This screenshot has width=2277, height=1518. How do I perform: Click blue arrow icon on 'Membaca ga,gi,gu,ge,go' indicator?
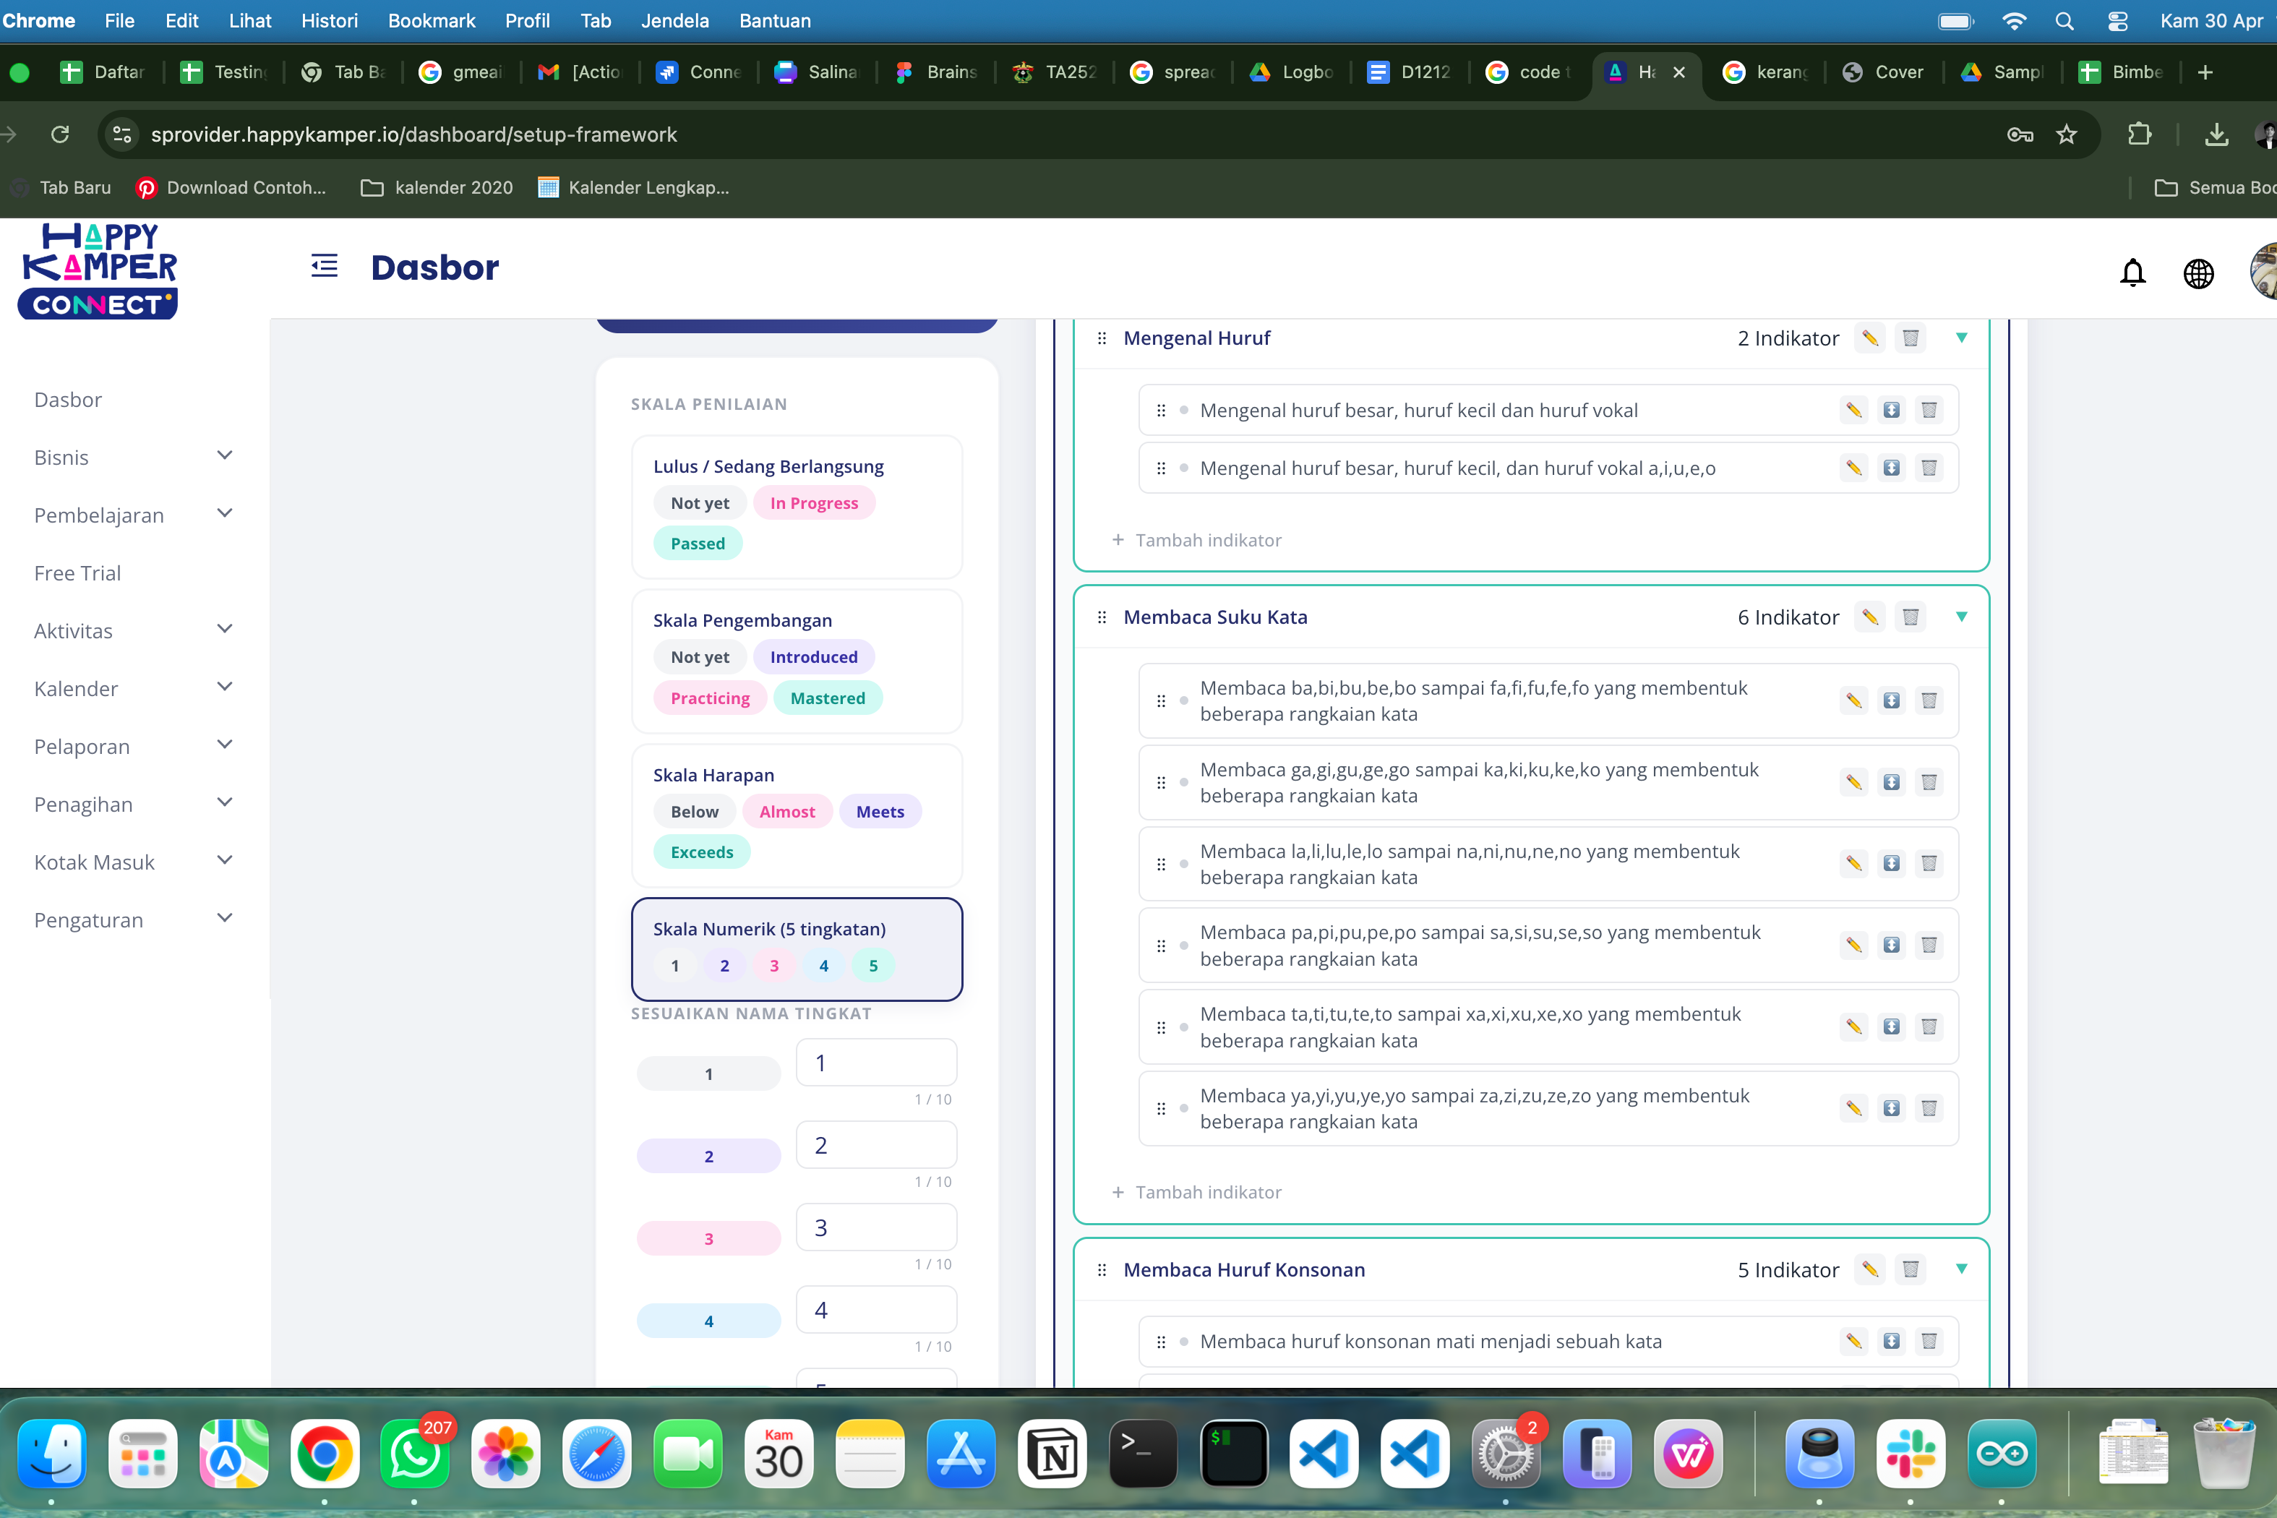click(1891, 782)
